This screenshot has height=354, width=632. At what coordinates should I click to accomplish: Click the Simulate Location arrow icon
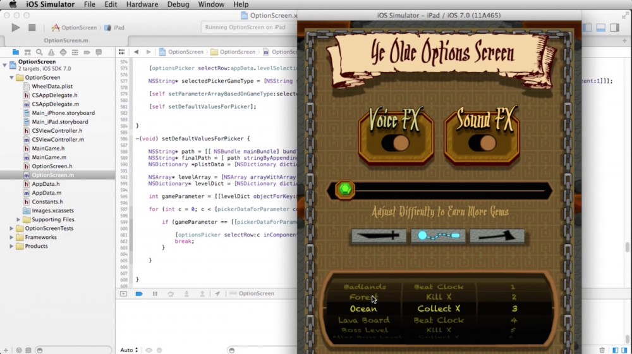(217, 294)
